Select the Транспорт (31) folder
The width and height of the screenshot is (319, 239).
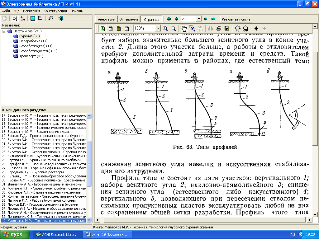[31, 56]
